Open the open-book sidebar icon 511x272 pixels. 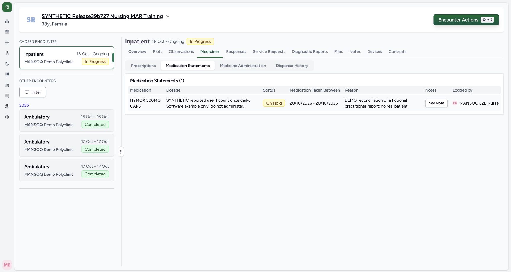pyautogui.click(x=7, y=74)
